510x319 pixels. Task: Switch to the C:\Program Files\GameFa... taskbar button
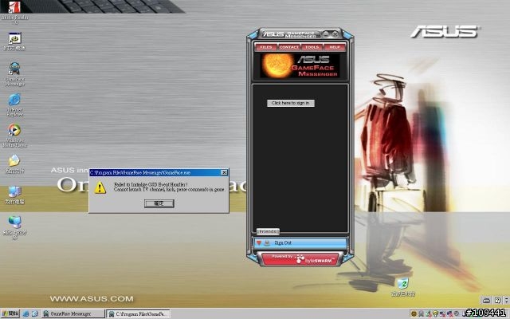click(139, 313)
